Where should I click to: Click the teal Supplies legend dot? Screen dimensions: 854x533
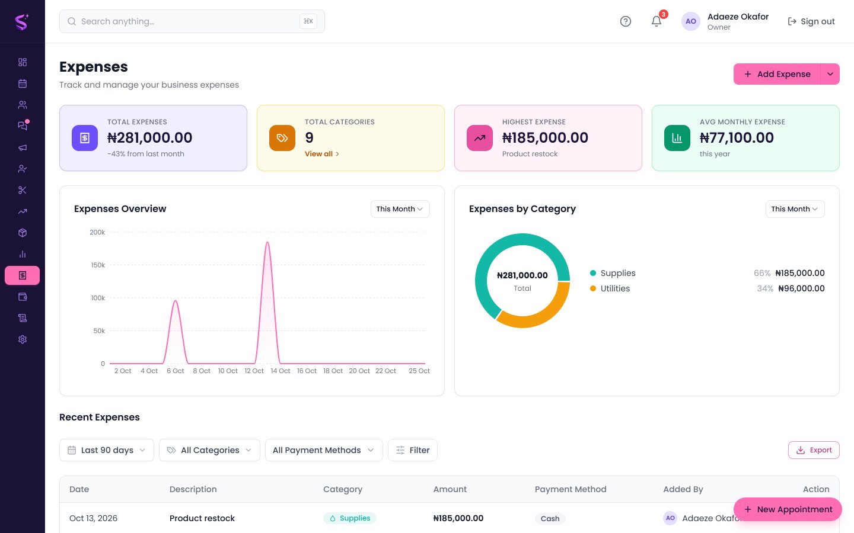(x=593, y=273)
